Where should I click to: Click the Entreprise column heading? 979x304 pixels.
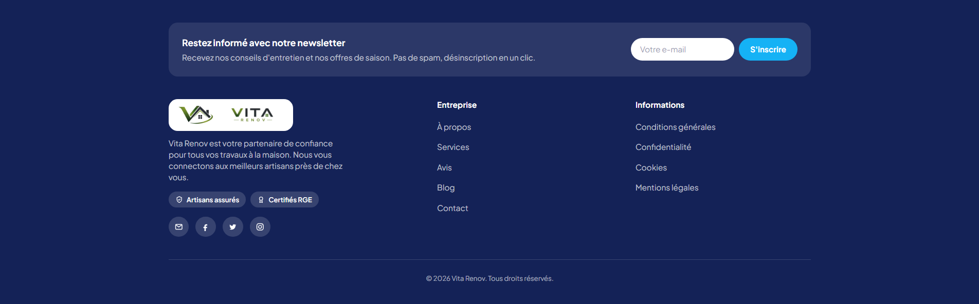tap(457, 105)
